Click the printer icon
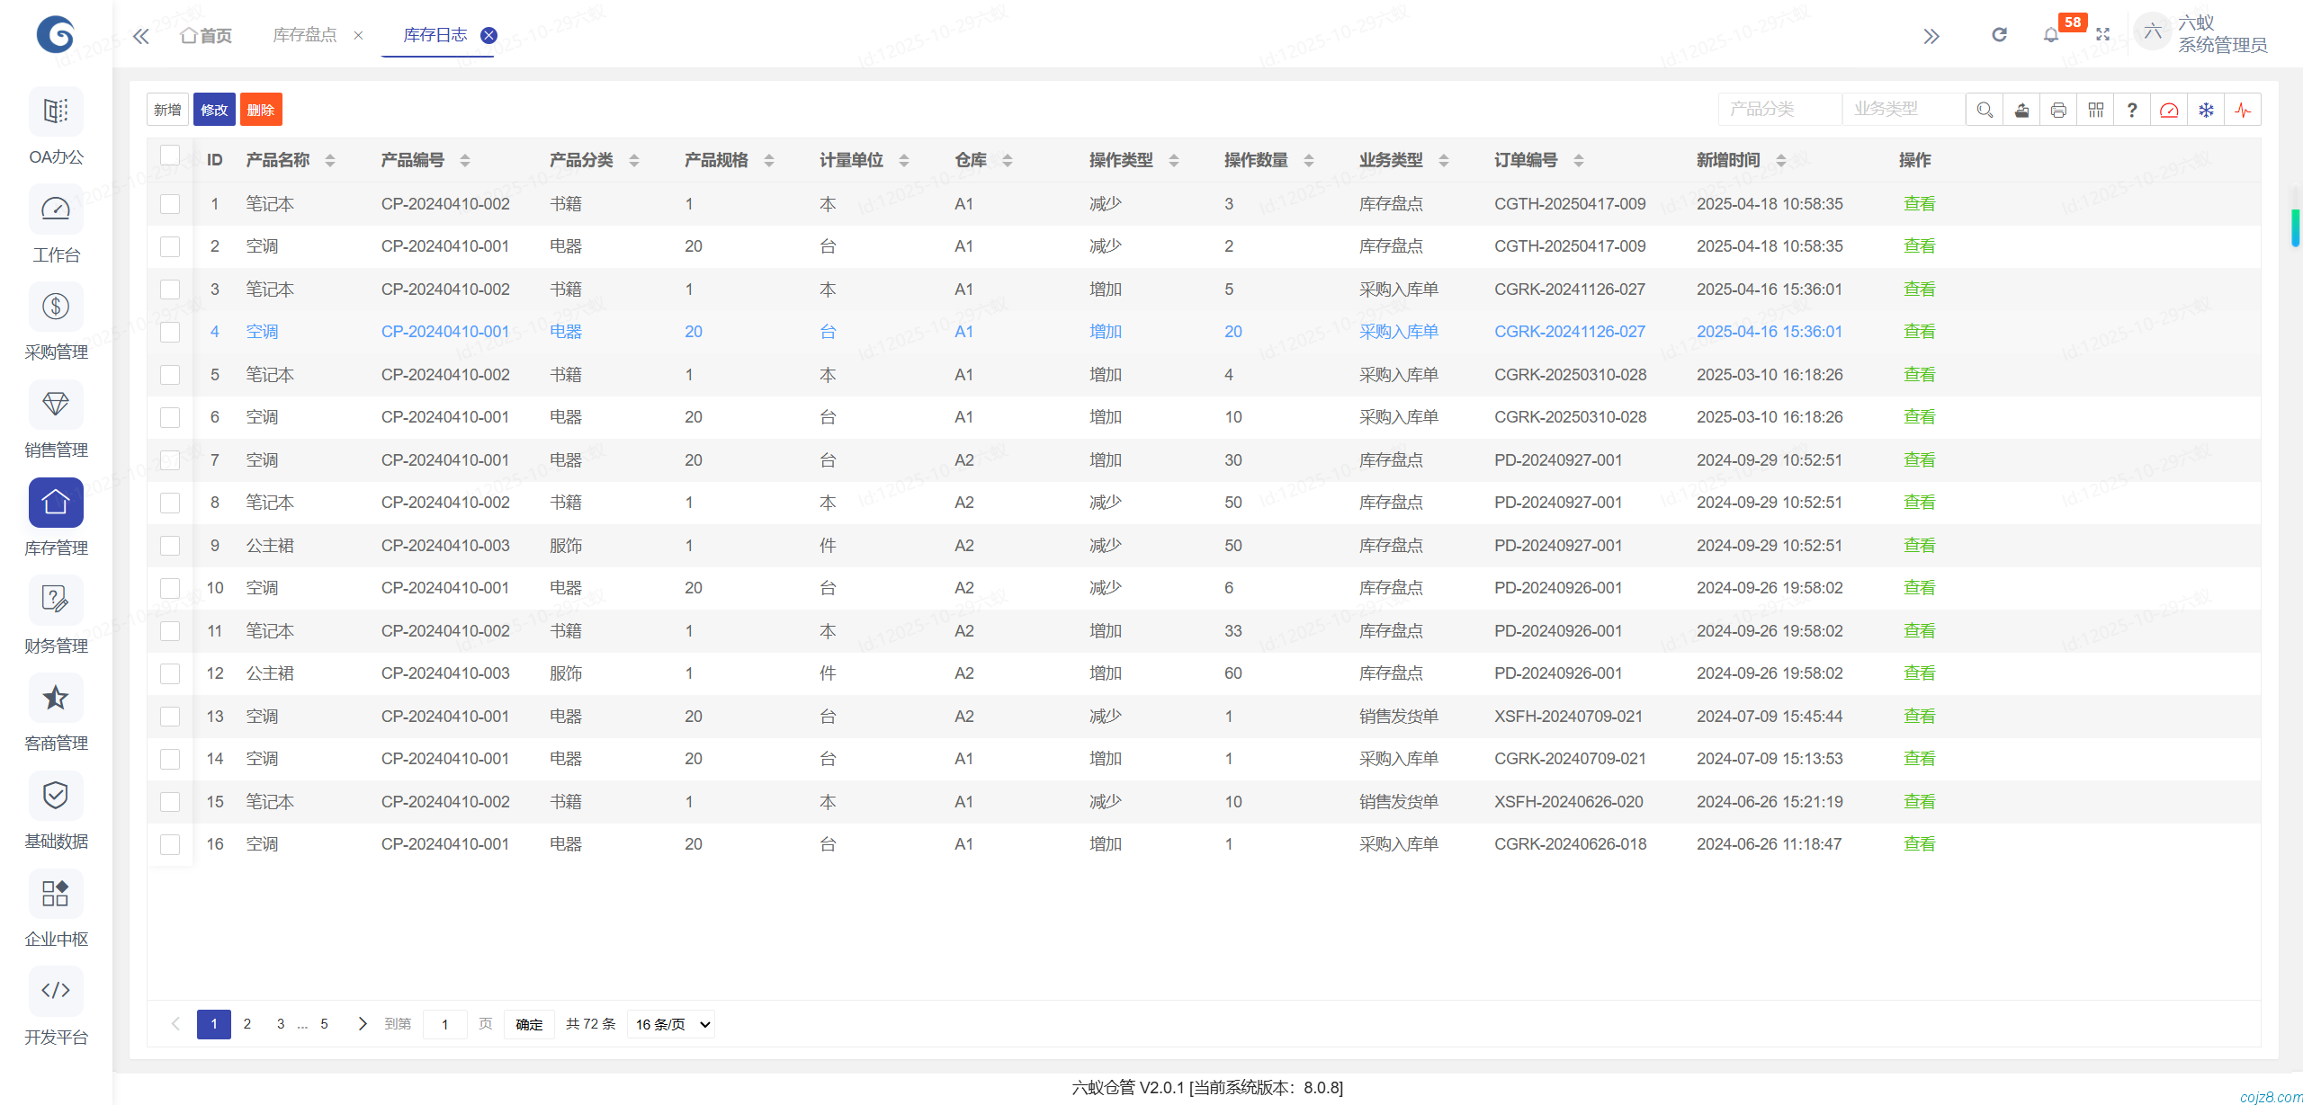Viewport: 2303px width, 1105px height. tap(2058, 110)
